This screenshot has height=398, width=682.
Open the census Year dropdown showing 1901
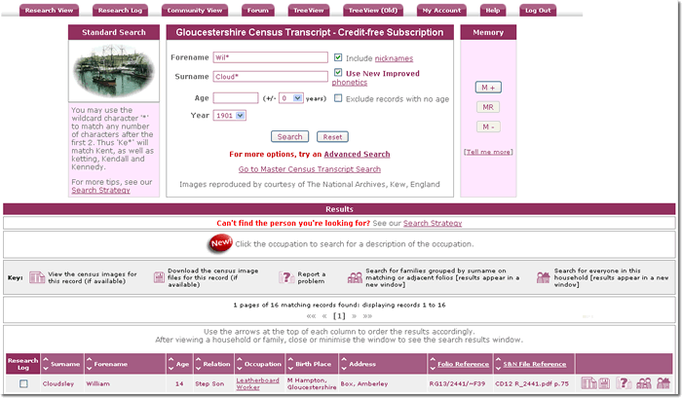[x=230, y=116]
